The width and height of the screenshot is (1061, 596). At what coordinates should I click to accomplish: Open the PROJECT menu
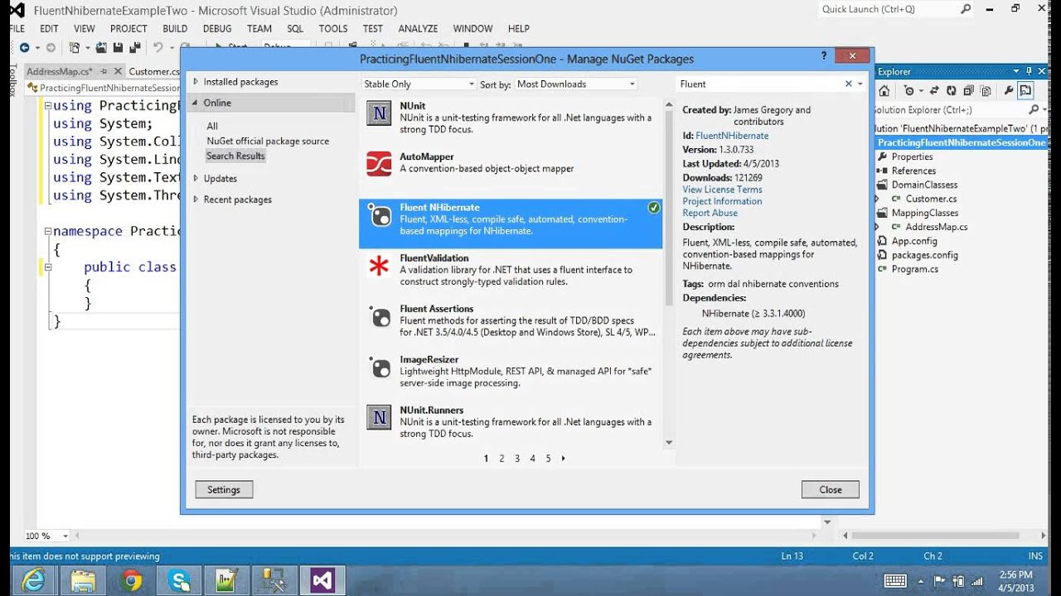(128, 28)
